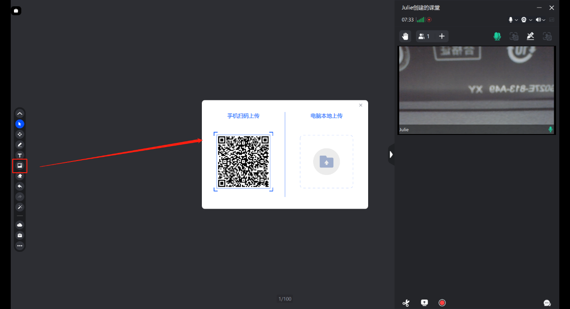Minimize the classroom window
This screenshot has height=309, width=570.
pyautogui.click(x=539, y=8)
